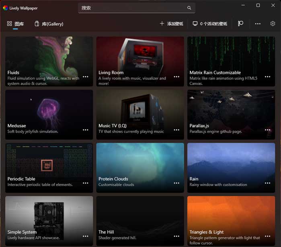Open more options for The Hill wallpaper

[x=176, y=236]
